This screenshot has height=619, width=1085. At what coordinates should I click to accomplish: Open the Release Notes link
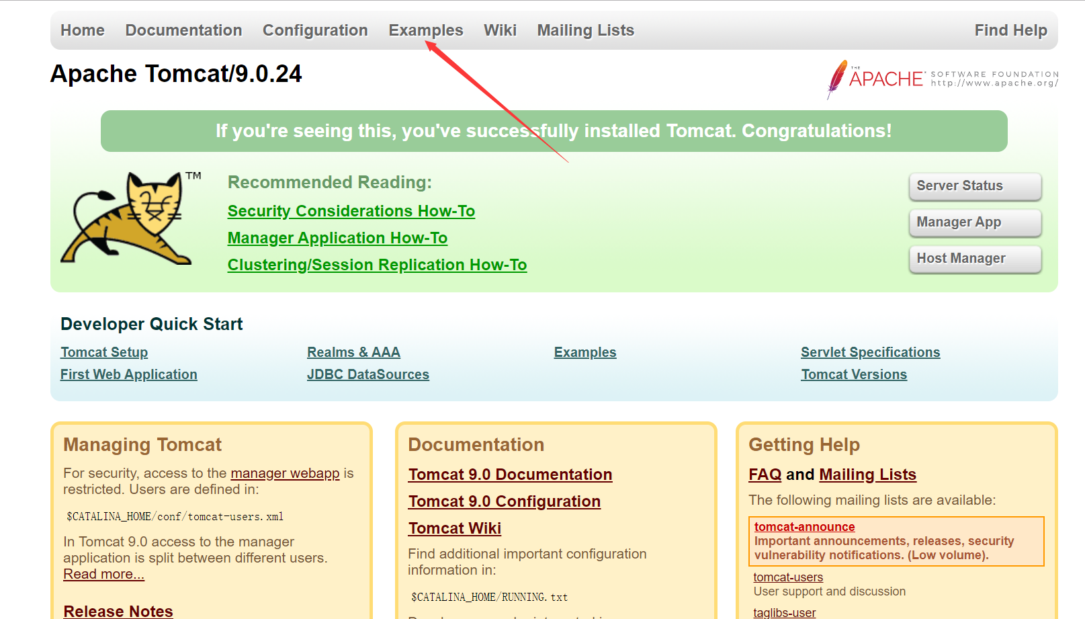pyautogui.click(x=118, y=611)
